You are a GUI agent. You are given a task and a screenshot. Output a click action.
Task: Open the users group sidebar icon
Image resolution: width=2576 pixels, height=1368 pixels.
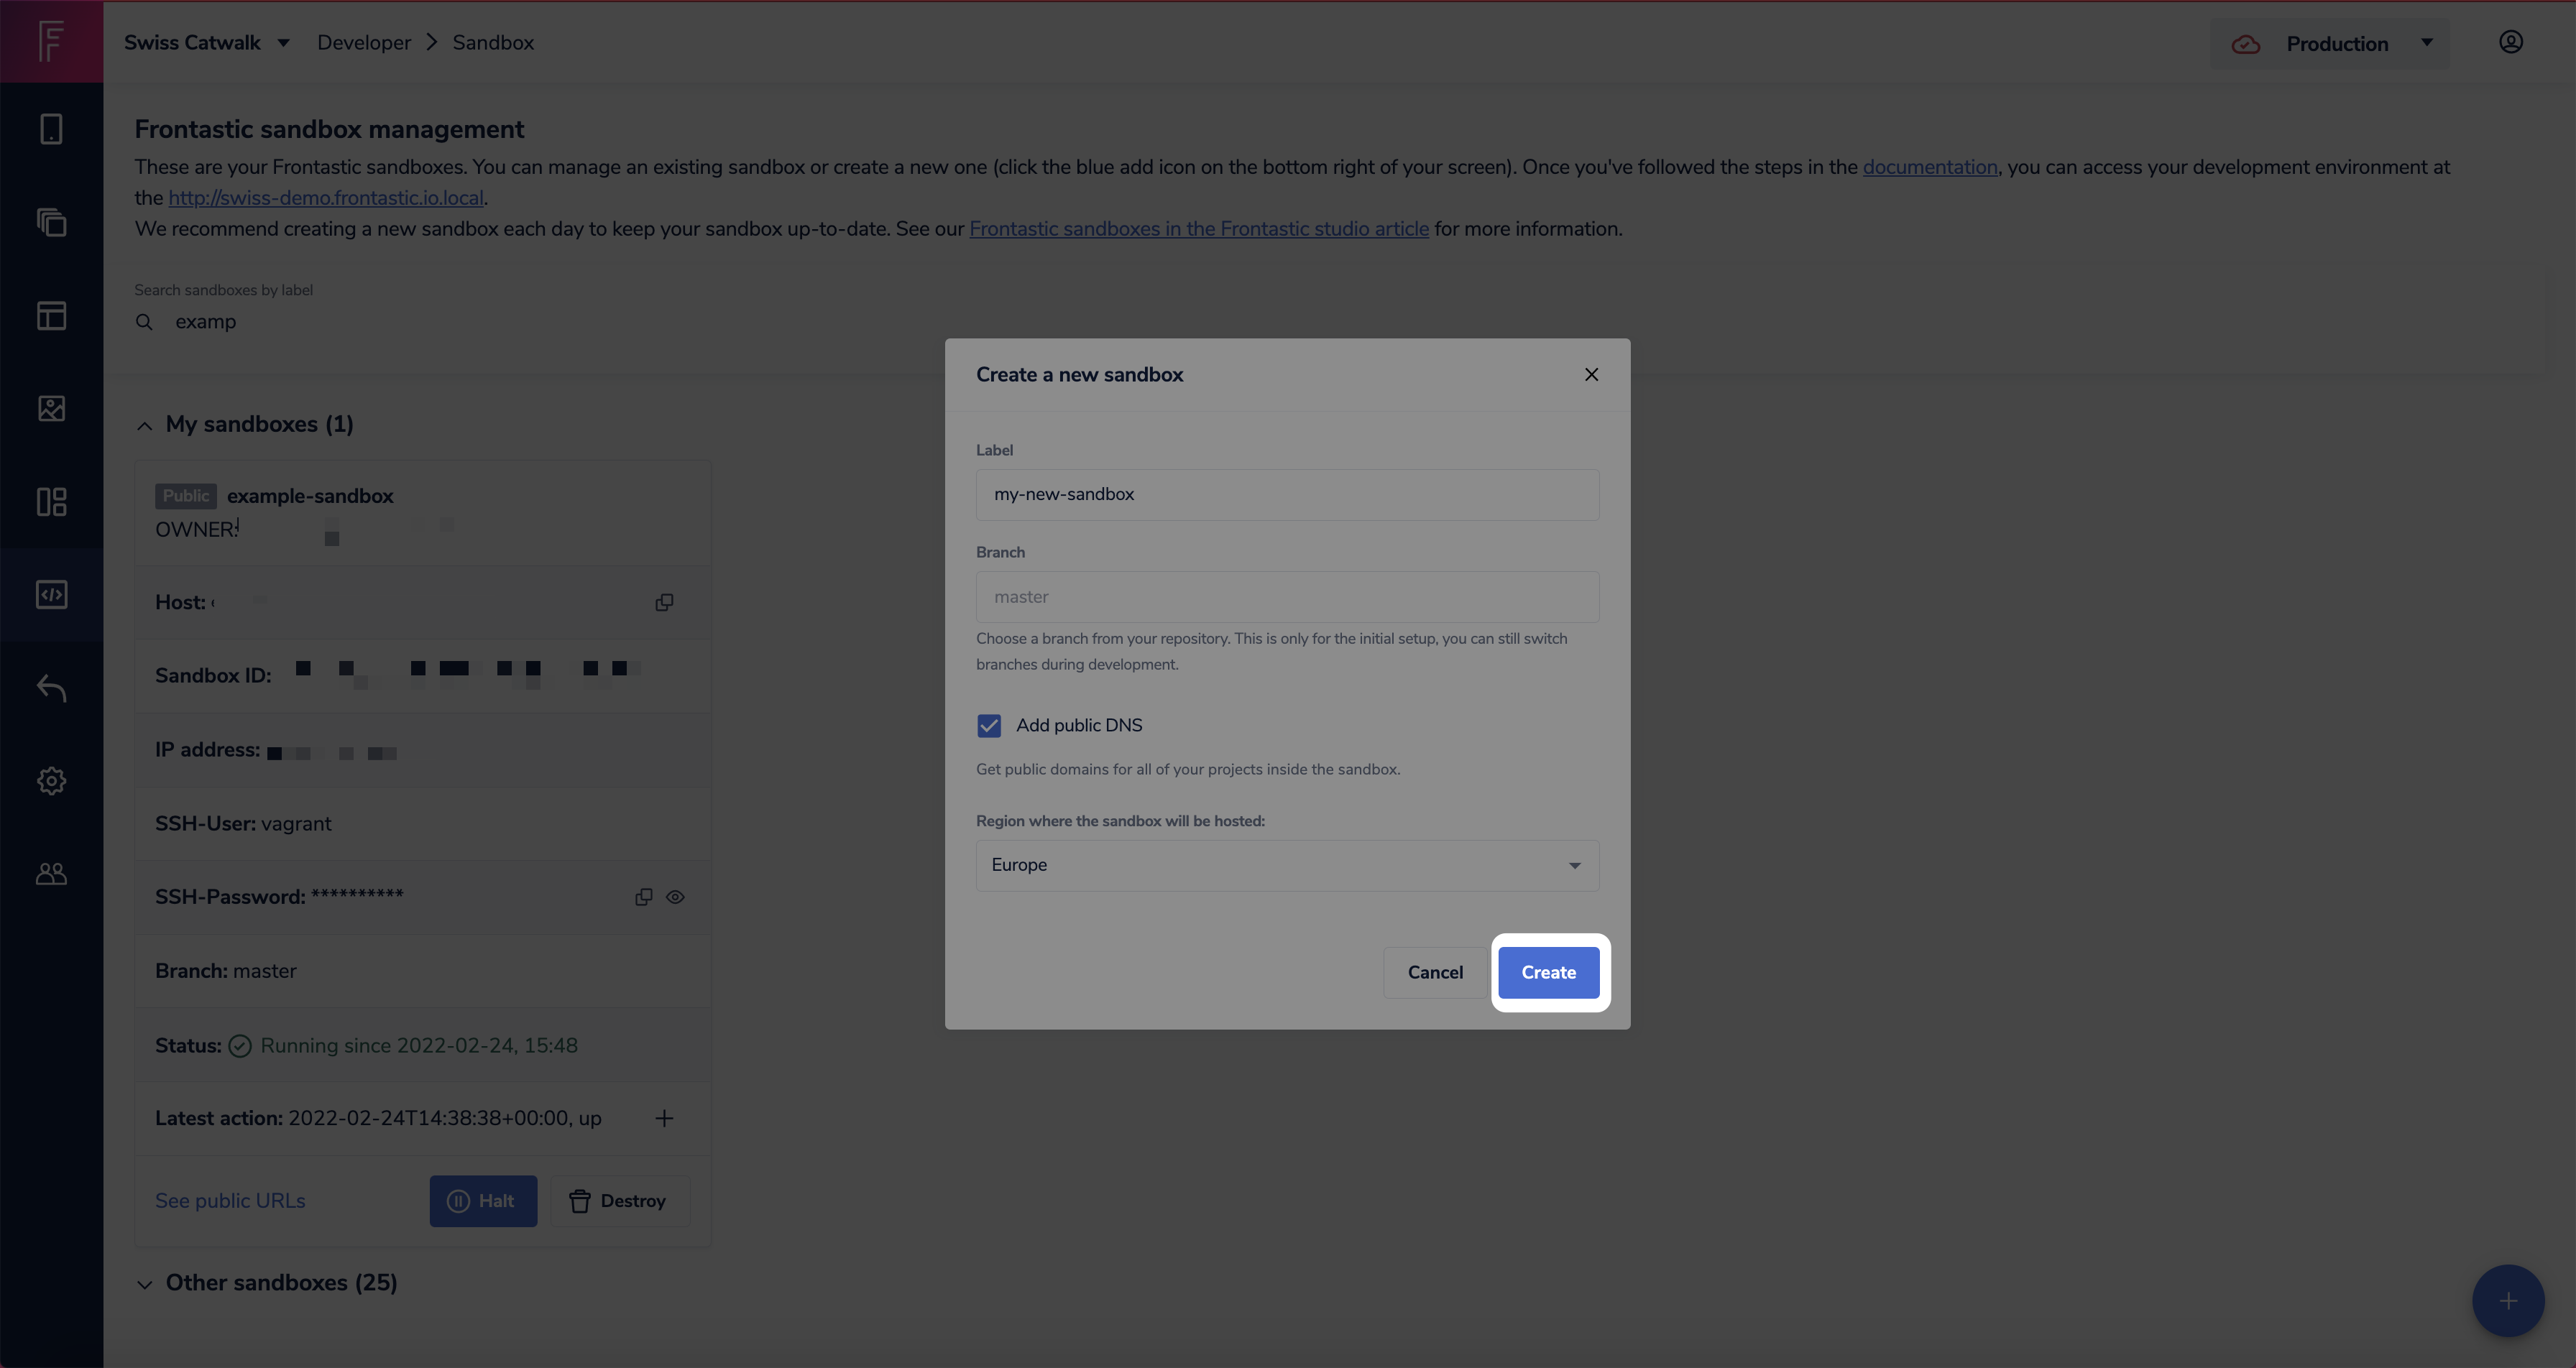[x=51, y=874]
